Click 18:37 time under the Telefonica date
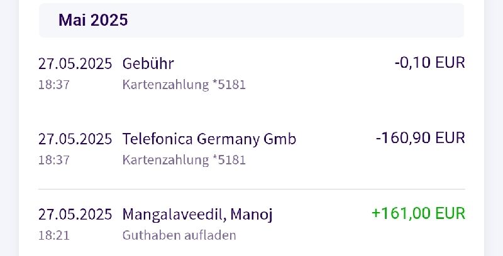The image size is (503, 256). [54, 160]
